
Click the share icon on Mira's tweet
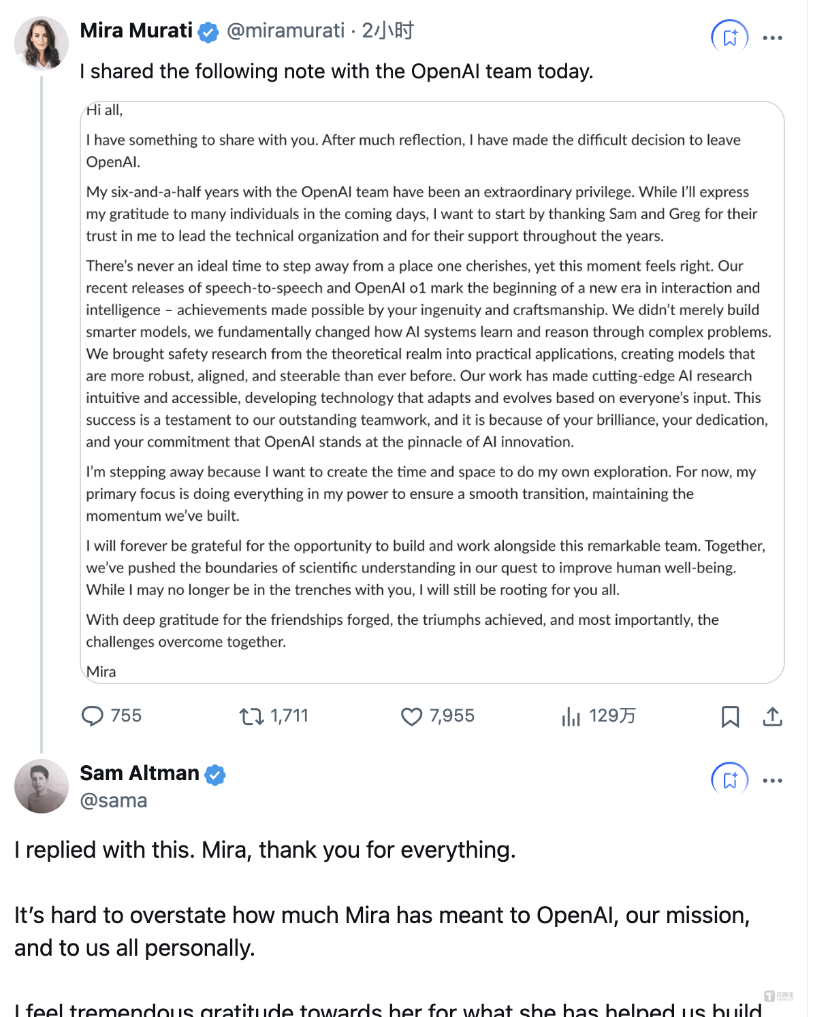(772, 716)
